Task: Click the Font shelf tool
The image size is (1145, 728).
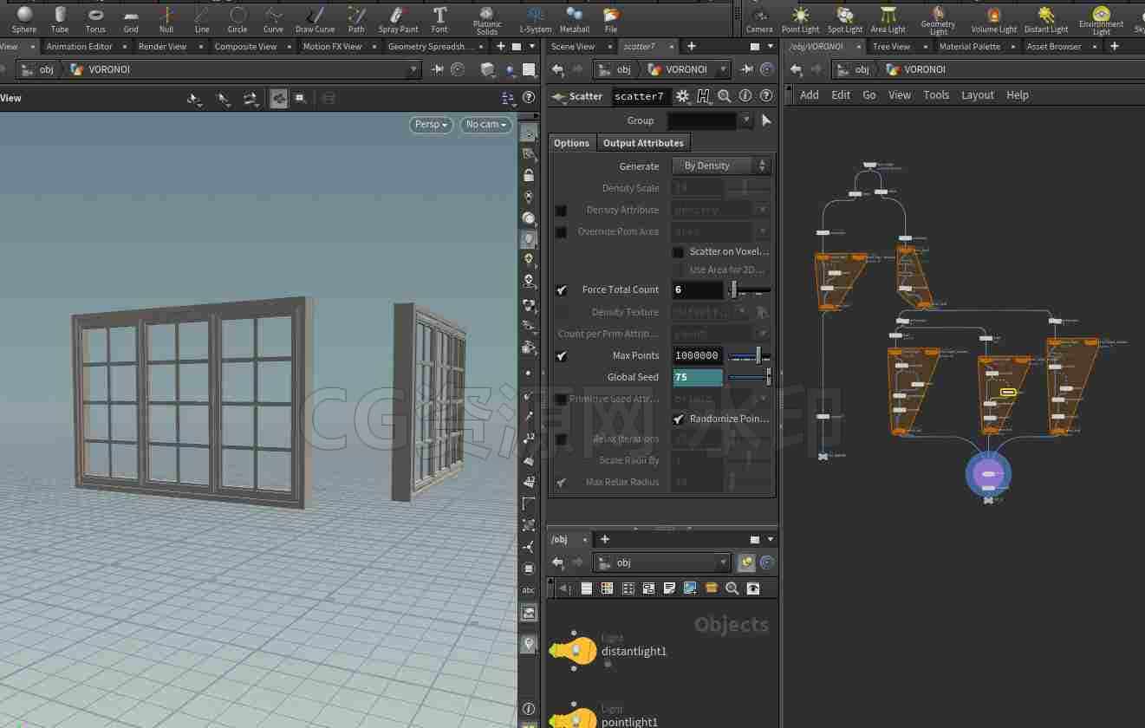Action: click(439, 19)
